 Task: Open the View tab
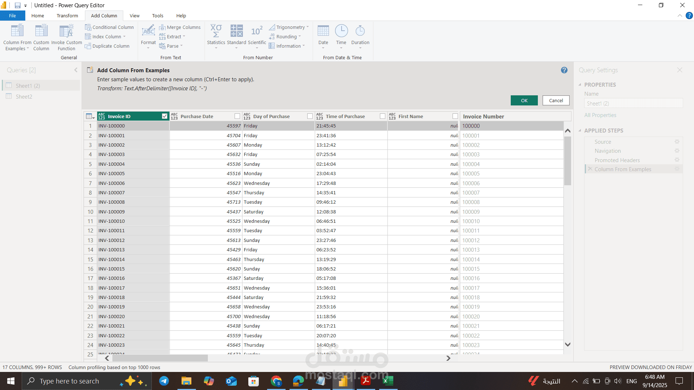[134, 16]
